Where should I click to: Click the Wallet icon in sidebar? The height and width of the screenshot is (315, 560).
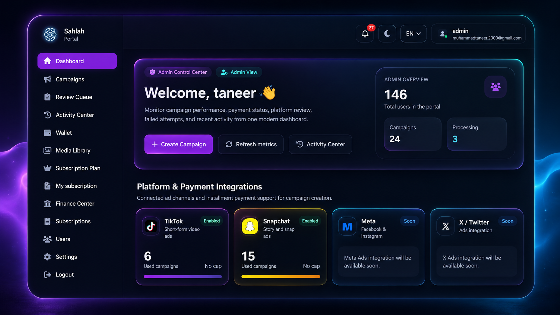tap(47, 133)
